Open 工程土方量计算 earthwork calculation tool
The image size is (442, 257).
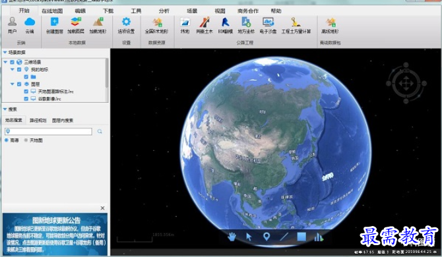click(296, 25)
